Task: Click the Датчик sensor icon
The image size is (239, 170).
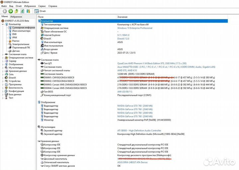Action: click(10, 51)
